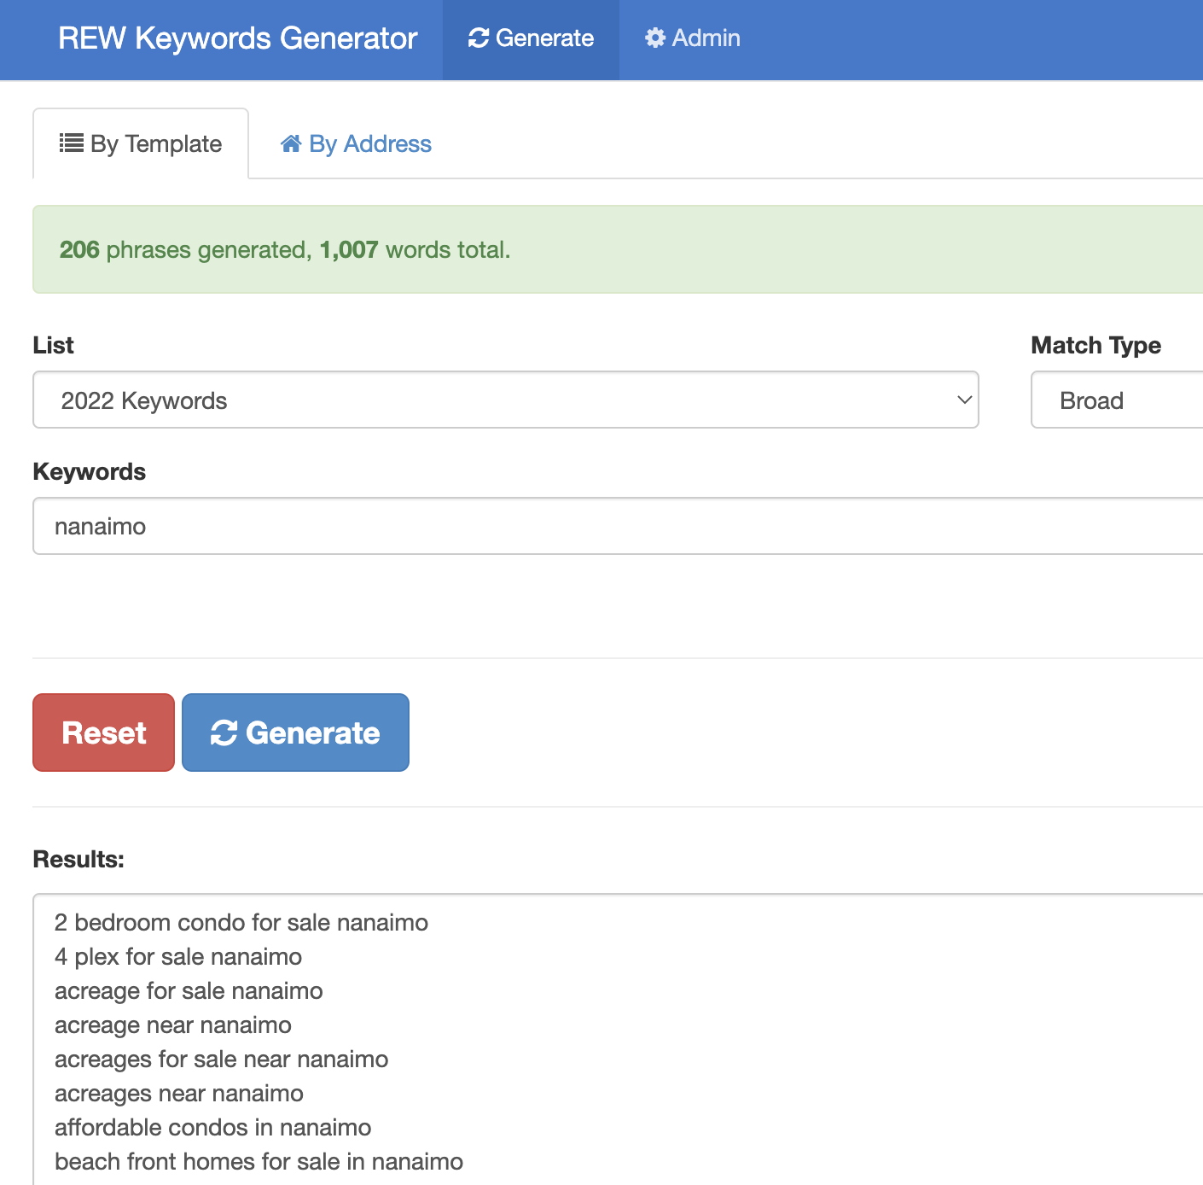This screenshot has height=1185, width=1203.
Task: Switch to the By Address tab
Action: [356, 144]
